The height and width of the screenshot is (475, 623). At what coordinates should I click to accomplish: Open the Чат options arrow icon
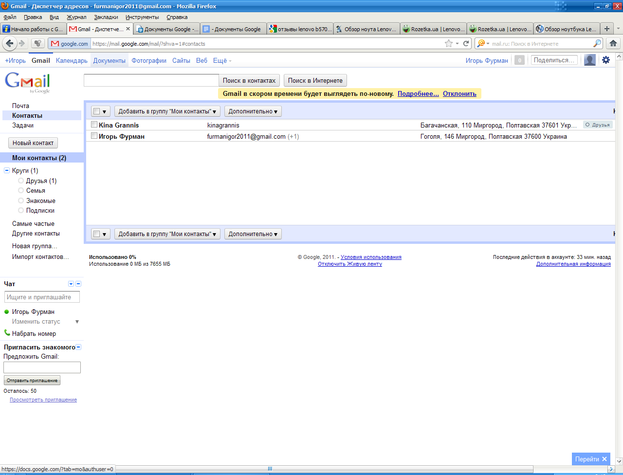pos(71,284)
